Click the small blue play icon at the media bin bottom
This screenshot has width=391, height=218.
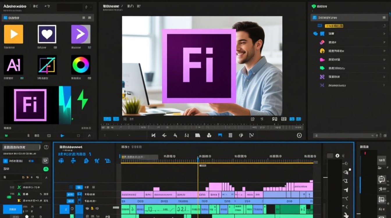click(x=62, y=135)
